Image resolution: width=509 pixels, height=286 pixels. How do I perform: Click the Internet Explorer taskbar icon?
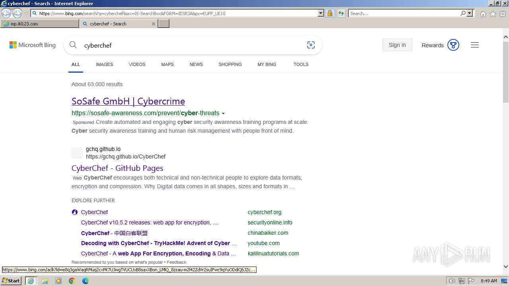pos(31,281)
